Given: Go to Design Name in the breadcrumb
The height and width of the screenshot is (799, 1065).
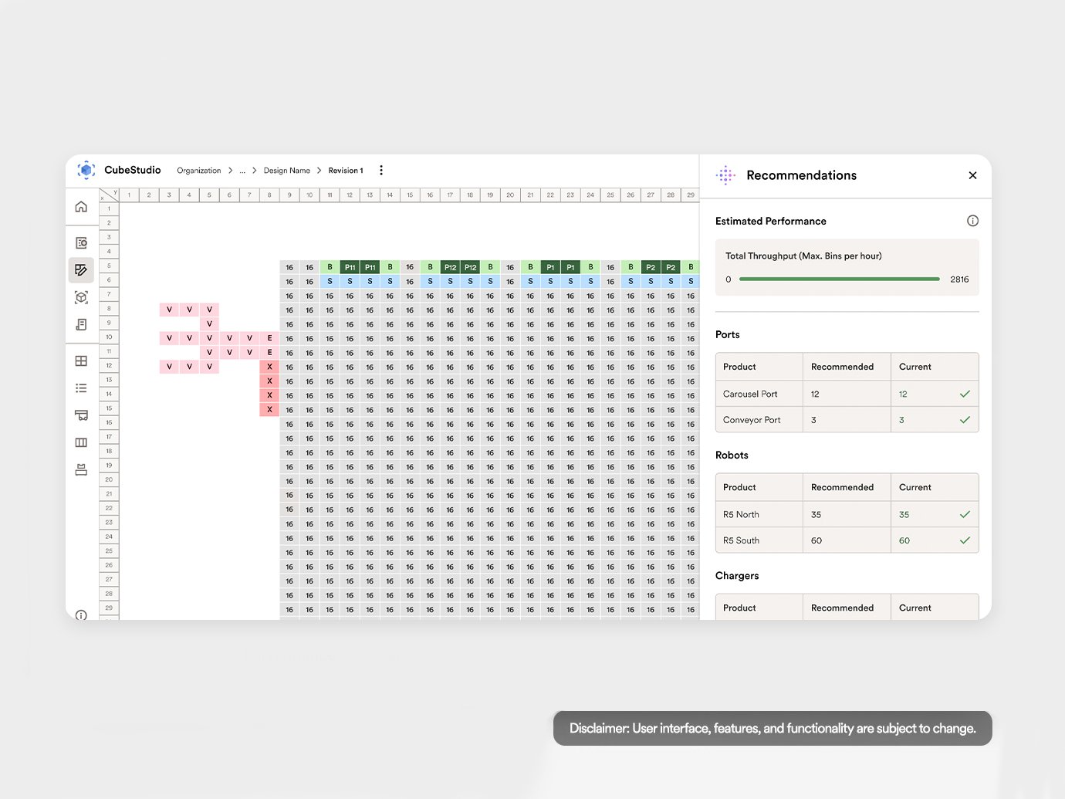Looking at the screenshot, I should (286, 171).
